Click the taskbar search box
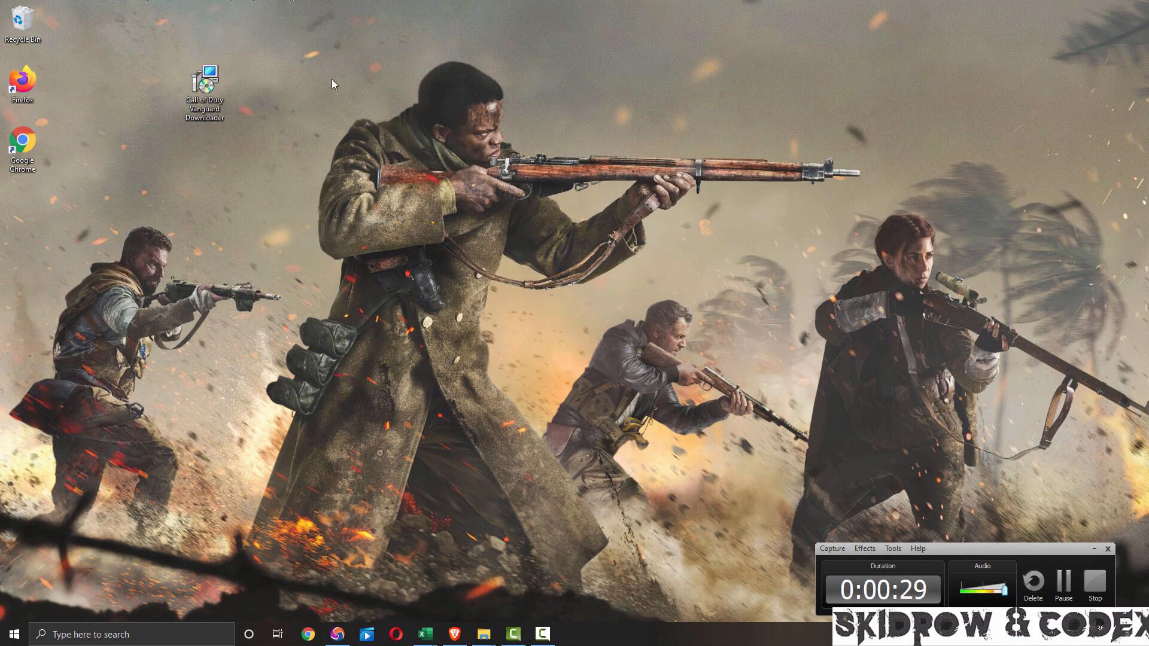1149x646 pixels. [132, 634]
